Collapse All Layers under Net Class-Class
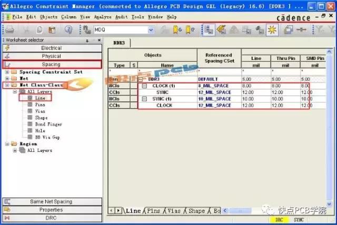Viewport: 337px width, 225px height. tap(15, 91)
